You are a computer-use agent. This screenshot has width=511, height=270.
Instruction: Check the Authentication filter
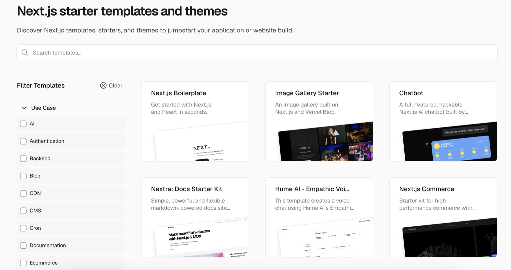23,141
